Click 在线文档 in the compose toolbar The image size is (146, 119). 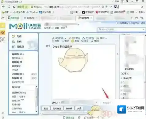pyautogui.click(x=88, y=38)
